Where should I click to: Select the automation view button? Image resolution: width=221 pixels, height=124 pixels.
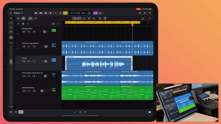tap(36, 18)
